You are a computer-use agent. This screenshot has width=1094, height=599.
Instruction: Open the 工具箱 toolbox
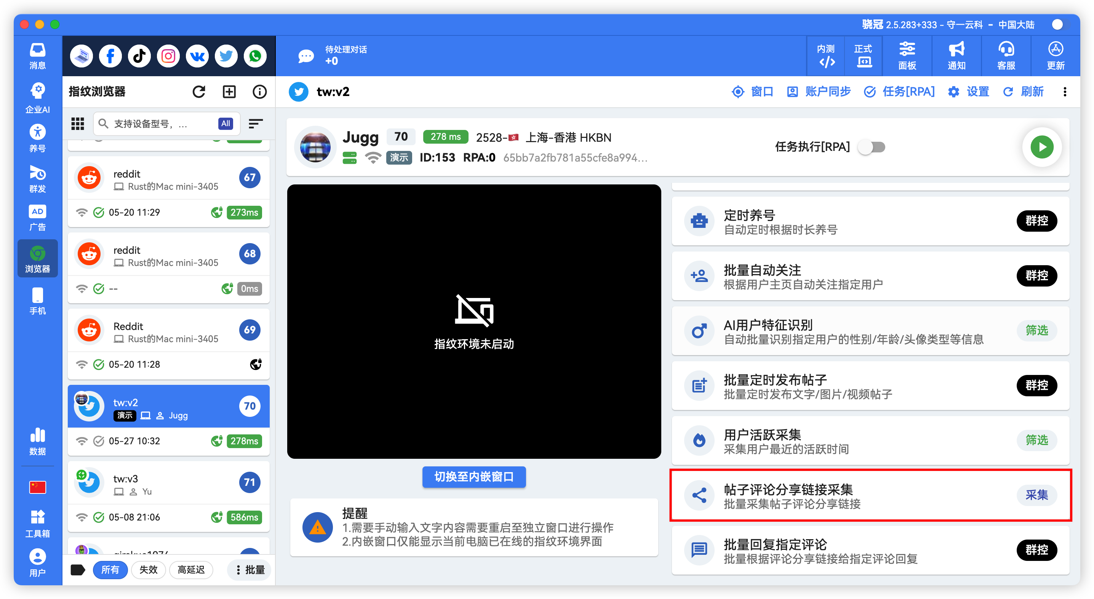tap(37, 524)
